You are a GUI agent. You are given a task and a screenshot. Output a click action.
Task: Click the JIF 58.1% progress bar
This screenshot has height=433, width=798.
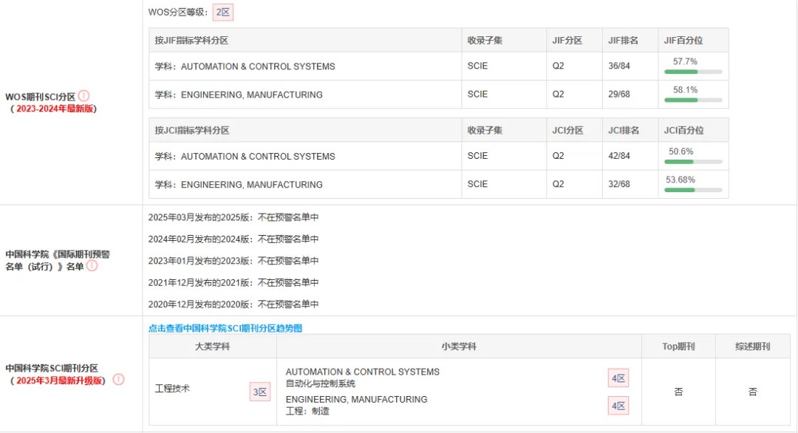tap(693, 100)
